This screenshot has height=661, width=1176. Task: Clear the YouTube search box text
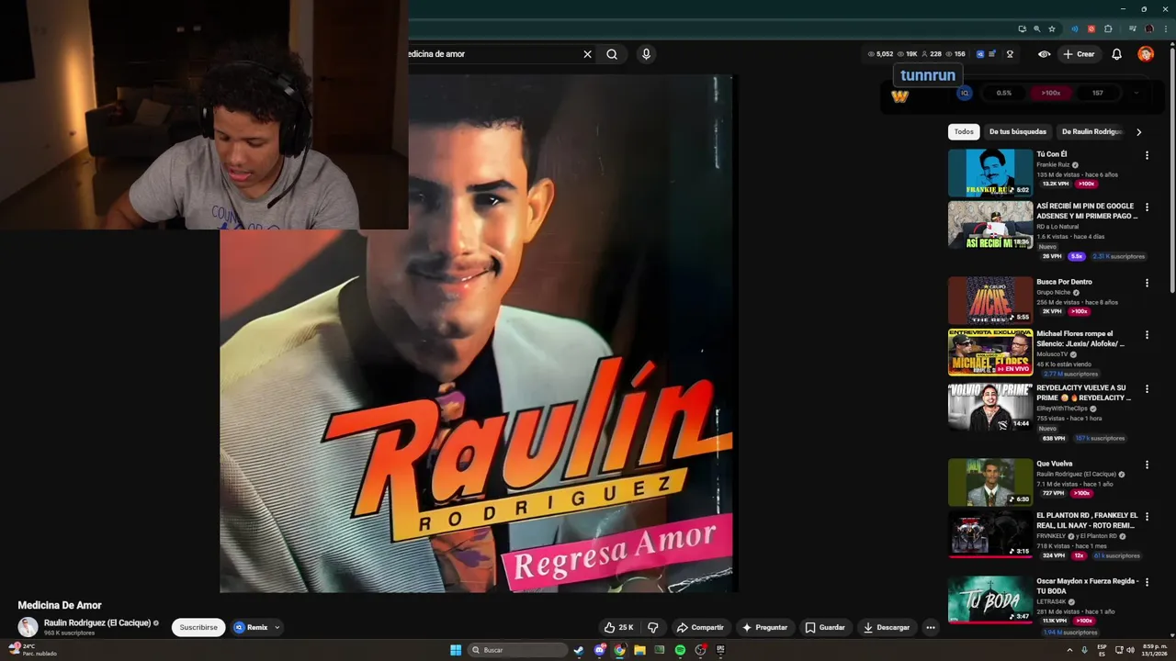click(588, 54)
